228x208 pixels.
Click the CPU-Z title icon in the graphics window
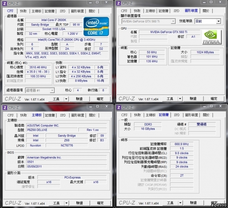click(x=119, y=3)
